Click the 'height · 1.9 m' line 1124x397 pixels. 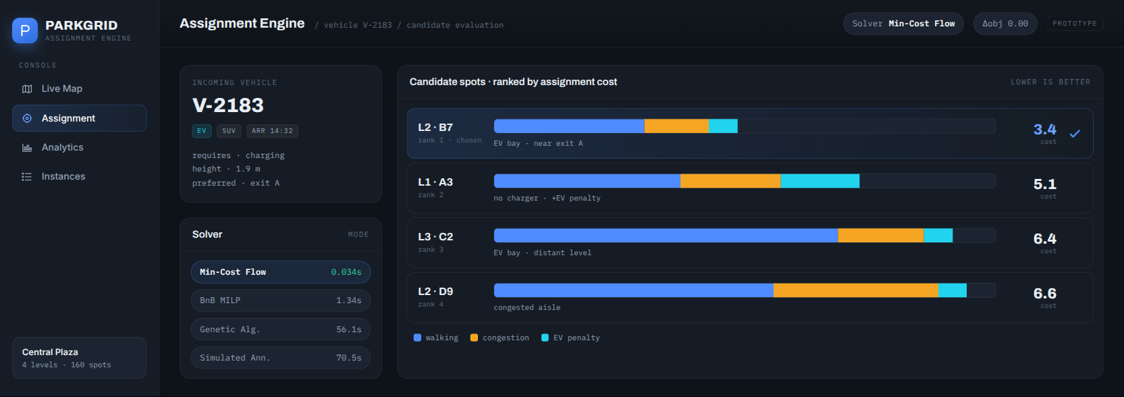[x=226, y=169]
